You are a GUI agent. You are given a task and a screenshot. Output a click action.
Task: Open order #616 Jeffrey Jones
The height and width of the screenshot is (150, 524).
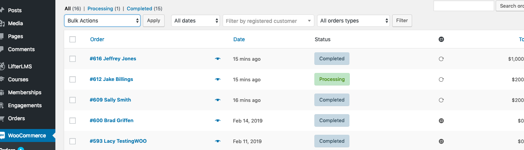point(113,59)
